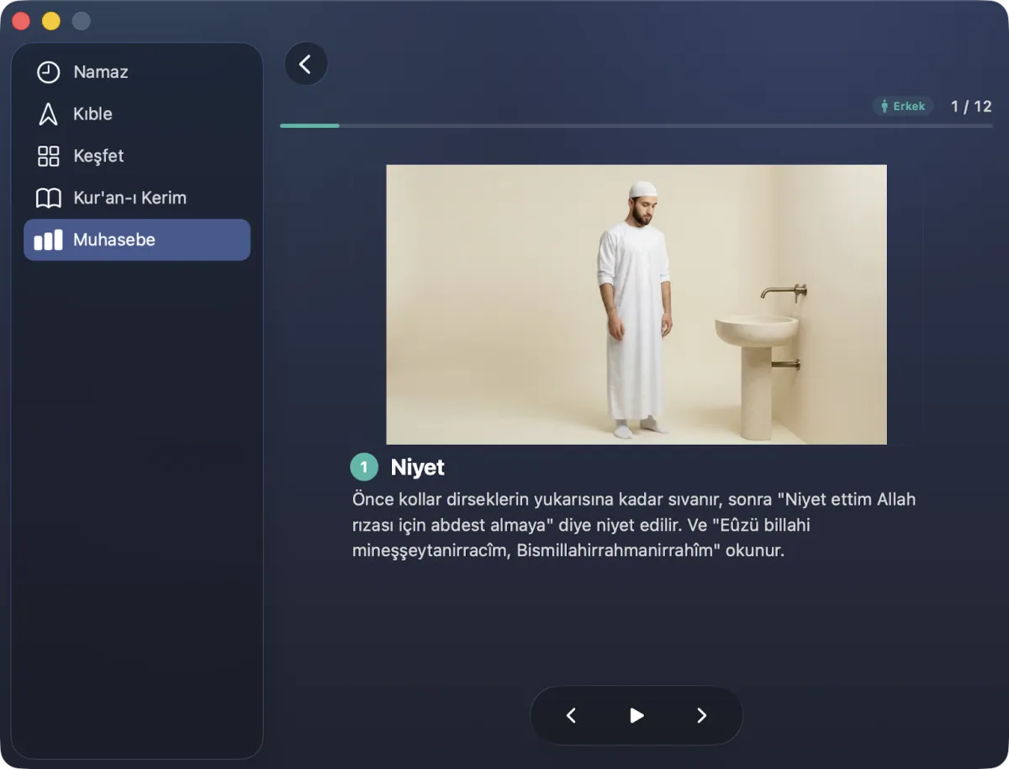Click the 1 / 12 step counter
Image resolution: width=1009 pixels, height=769 pixels.
coord(971,106)
